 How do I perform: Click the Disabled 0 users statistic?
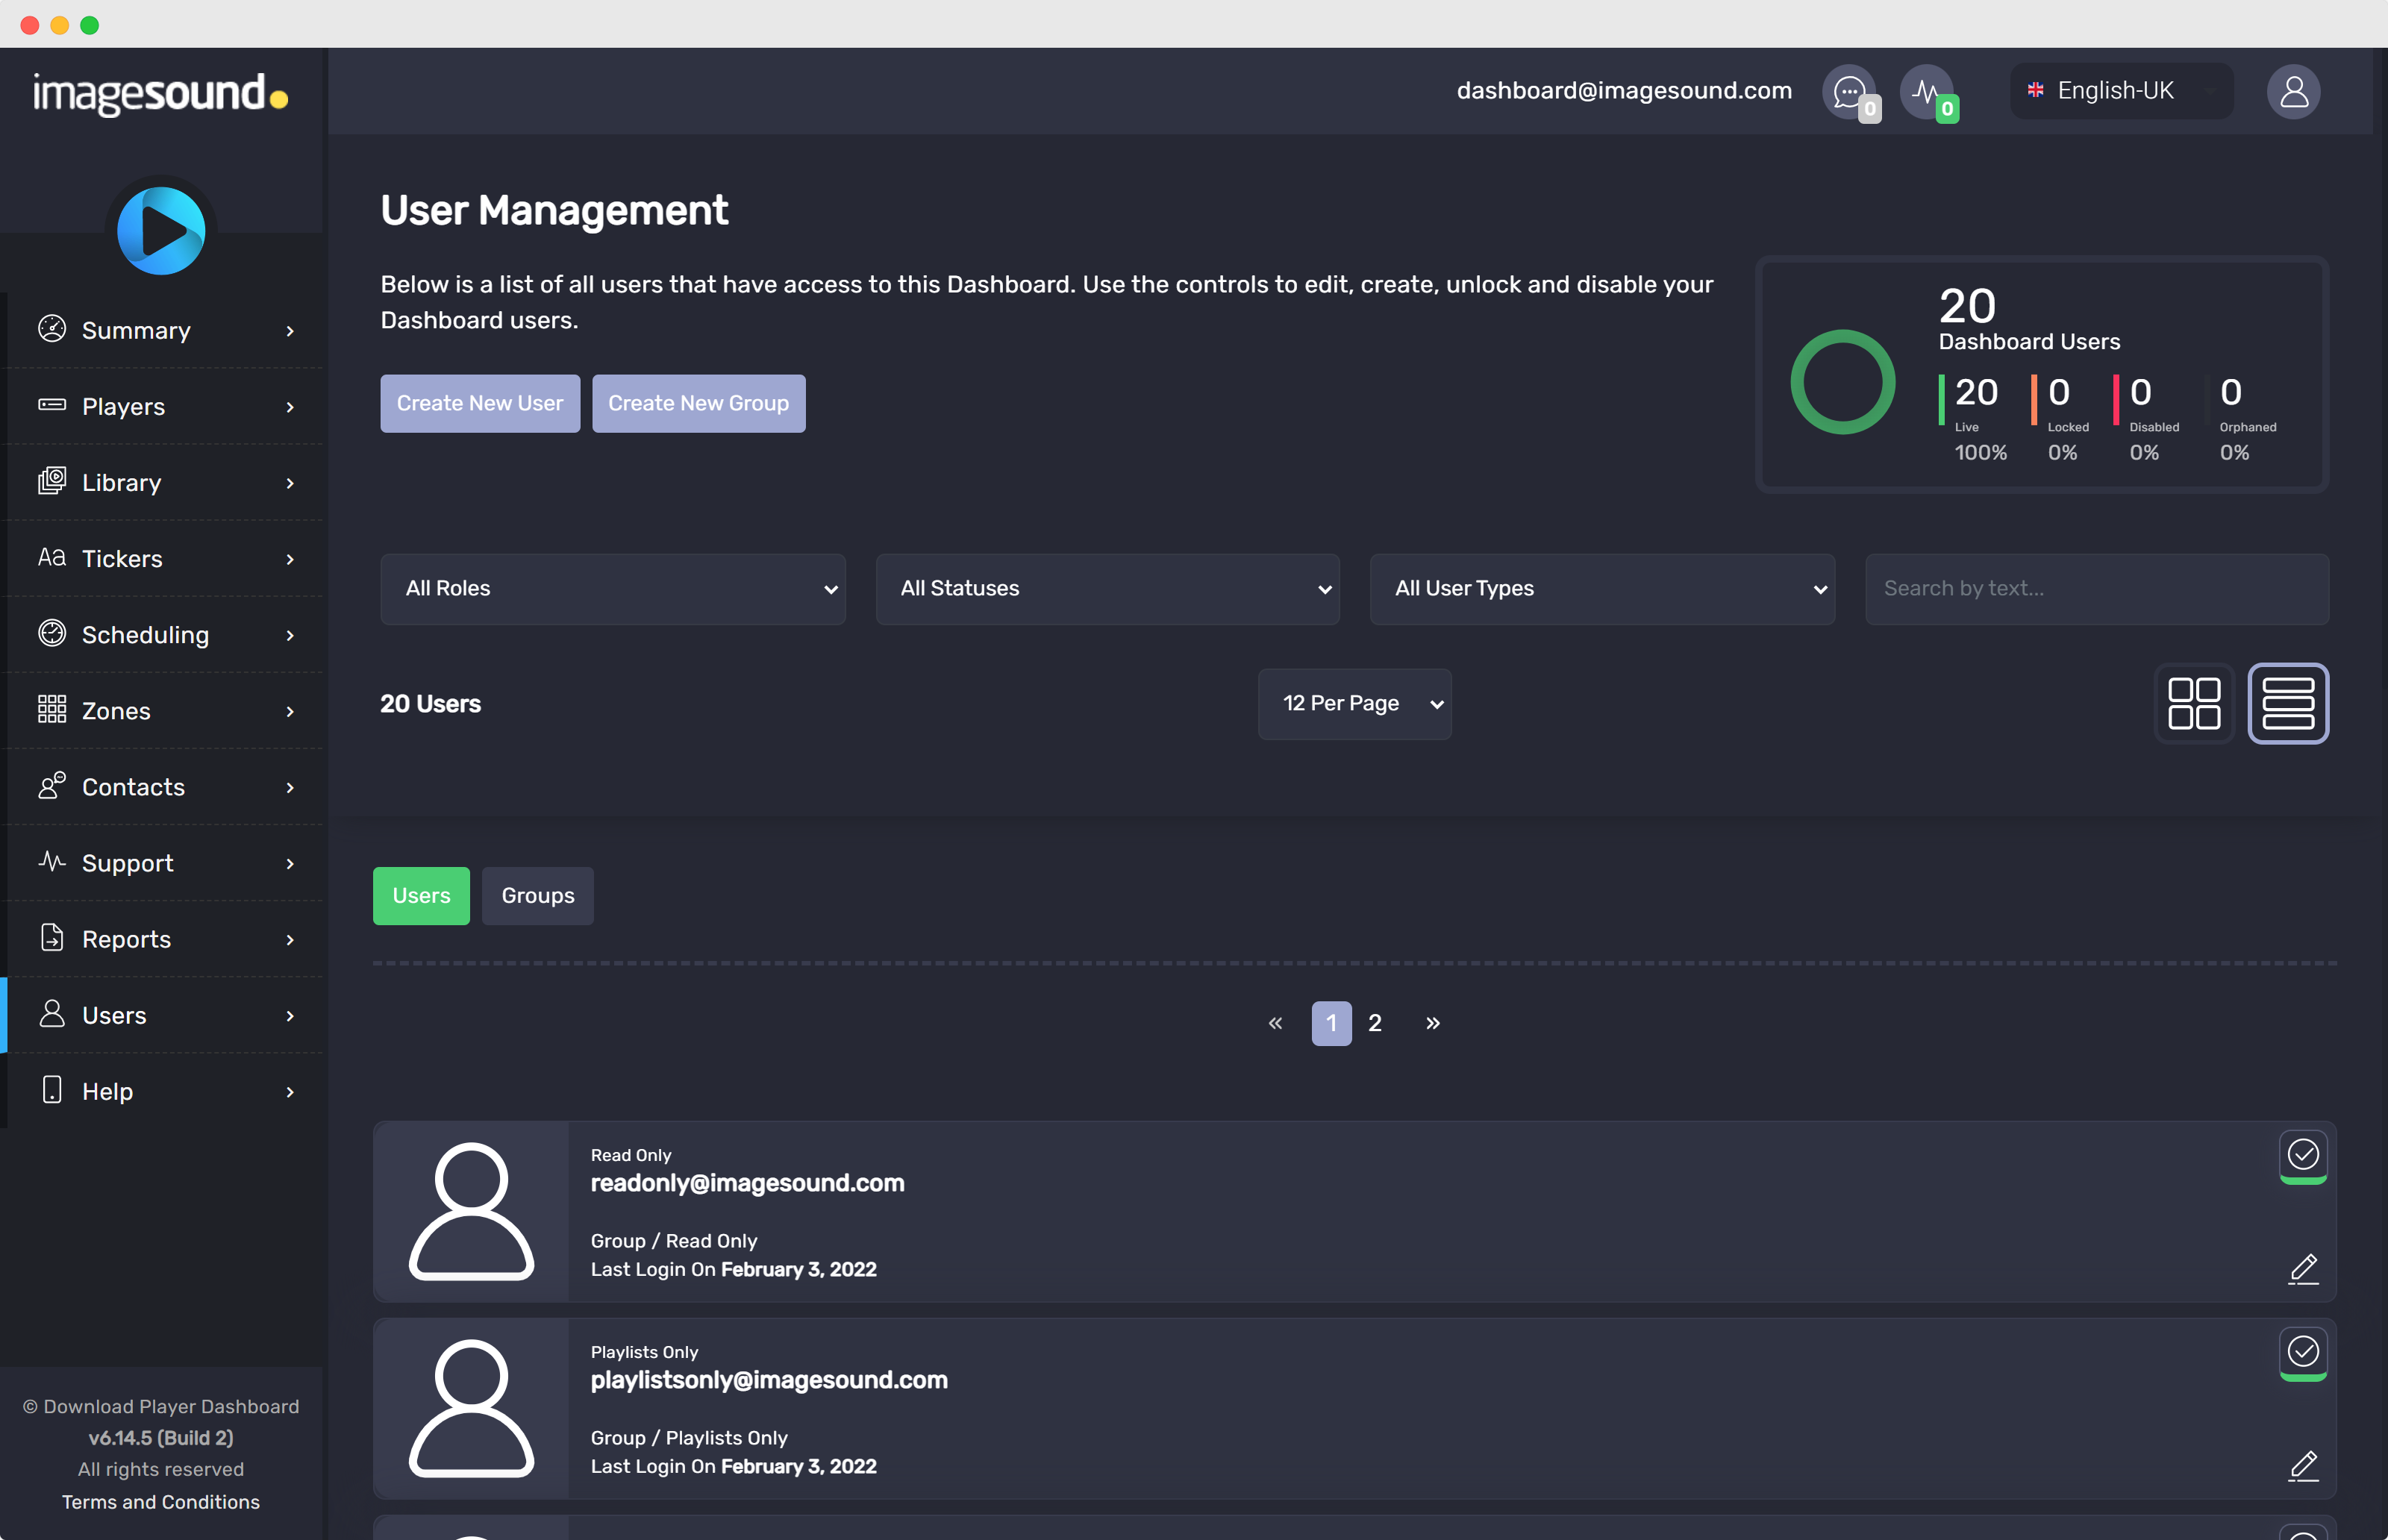pos(2148,418)
